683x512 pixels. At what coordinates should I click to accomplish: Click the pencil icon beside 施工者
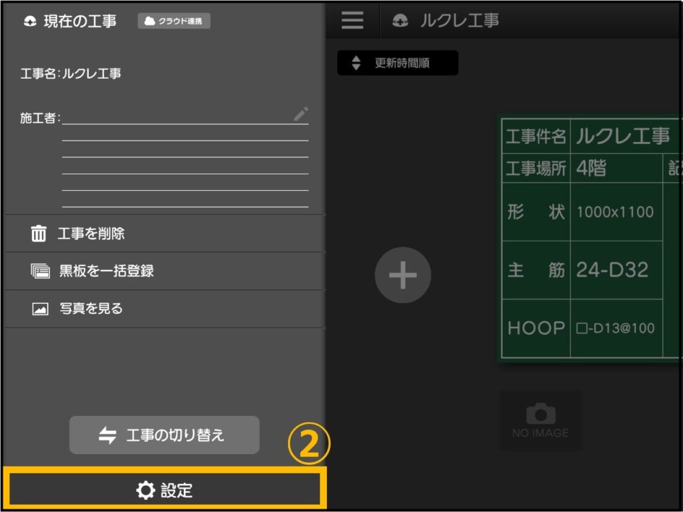pyautogui.click(x=301, y=114)
